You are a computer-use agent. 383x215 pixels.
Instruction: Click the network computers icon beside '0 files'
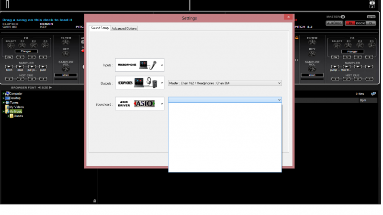(373, 94)
